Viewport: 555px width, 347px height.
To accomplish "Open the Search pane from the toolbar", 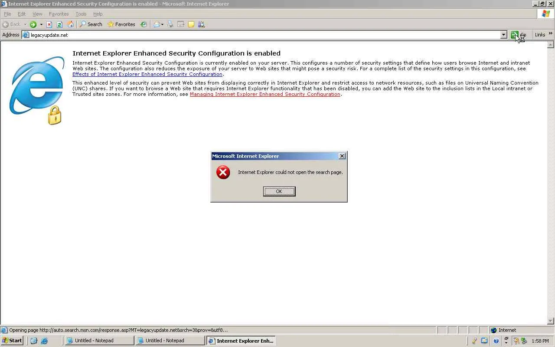I will pyautogui.click(x=91, y=24).
